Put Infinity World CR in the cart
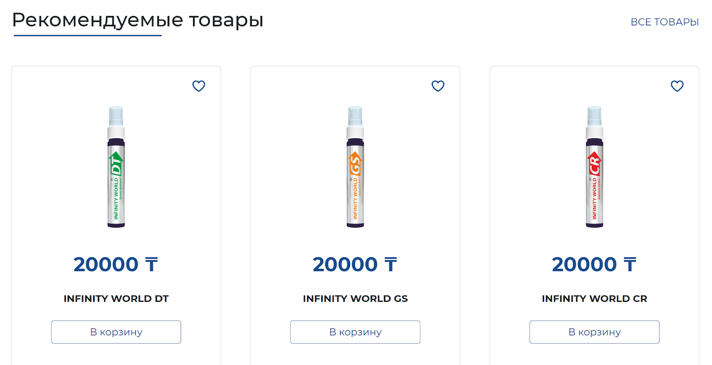 click(x=595, y=332)
